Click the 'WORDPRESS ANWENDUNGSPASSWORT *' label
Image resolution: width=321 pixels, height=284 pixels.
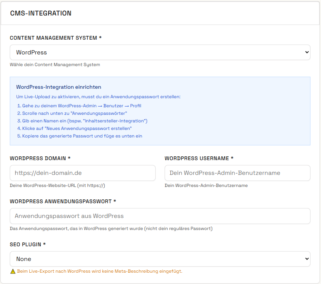(63, 202)
